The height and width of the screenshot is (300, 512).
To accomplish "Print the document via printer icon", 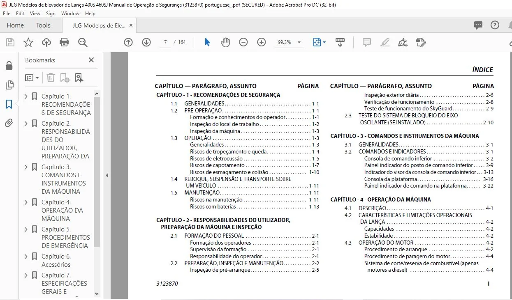I will point(64,42).
